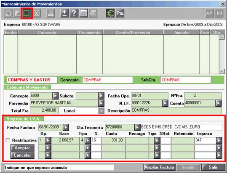Viewport: 227px width, 173px height.
Task: Open Concepto 6000 lookup arrow
Action: tap(55, 96)
